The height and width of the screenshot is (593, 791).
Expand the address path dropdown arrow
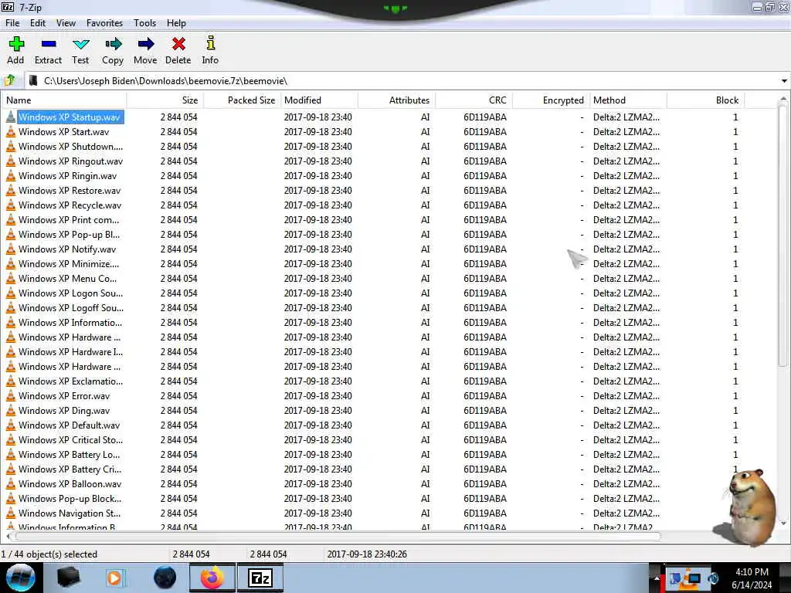pos(784,80)
